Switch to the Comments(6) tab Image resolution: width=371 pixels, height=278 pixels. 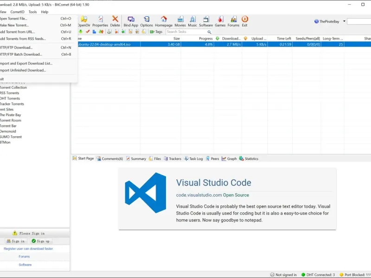click(x=110, y=158)
